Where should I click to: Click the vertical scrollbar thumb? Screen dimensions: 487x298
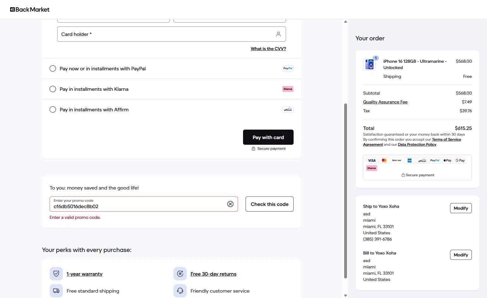345,191
